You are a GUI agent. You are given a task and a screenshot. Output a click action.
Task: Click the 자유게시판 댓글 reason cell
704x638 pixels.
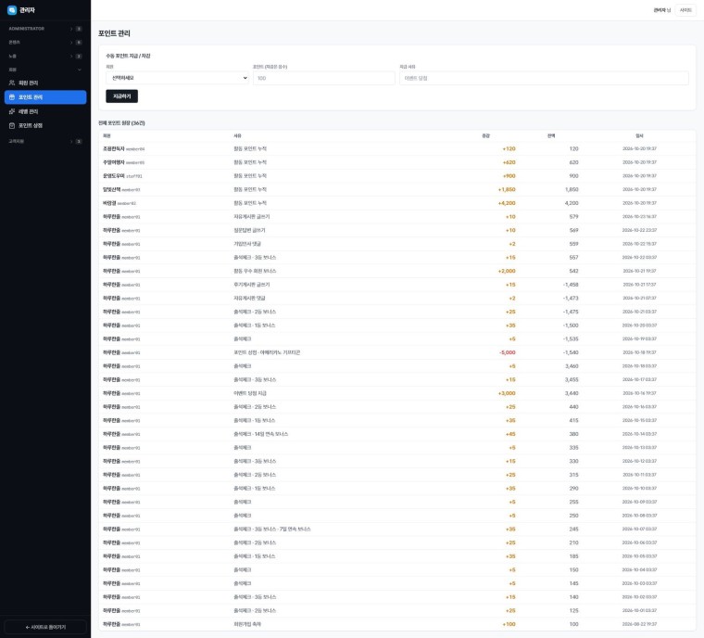click(249, 298)
